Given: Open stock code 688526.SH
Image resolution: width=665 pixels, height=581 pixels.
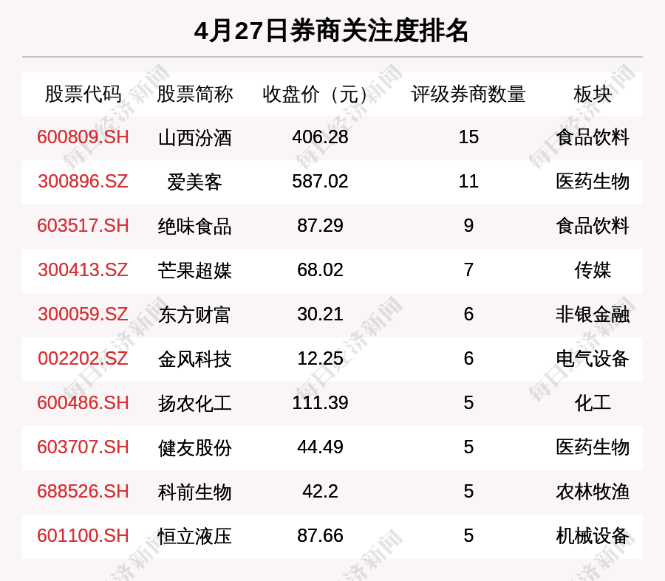Looking at the screenshot, I should pyautogui.click(x=83, y=492).
